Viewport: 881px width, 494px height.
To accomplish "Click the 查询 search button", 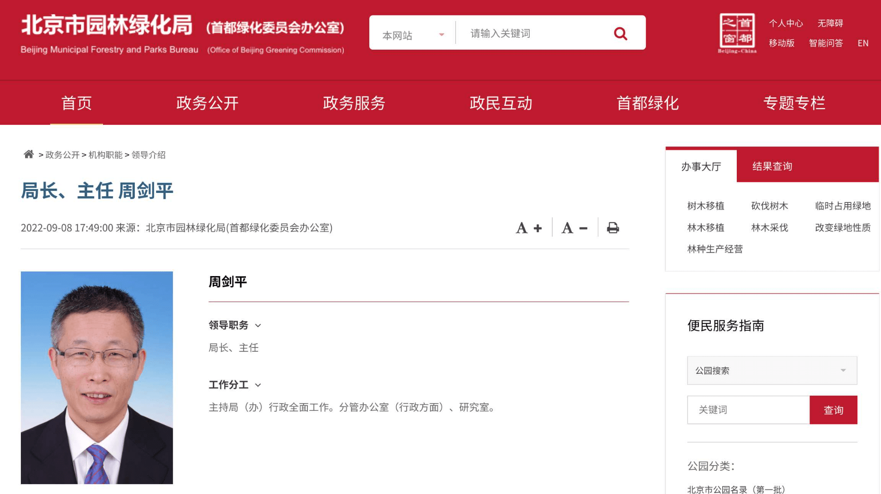I will pos(833,410).
